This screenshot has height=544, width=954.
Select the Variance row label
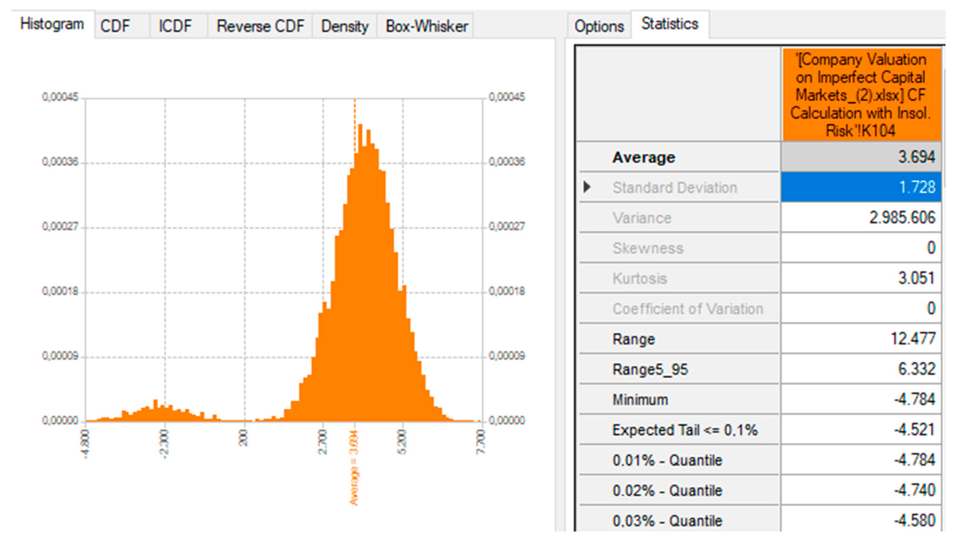click(642, 217)
